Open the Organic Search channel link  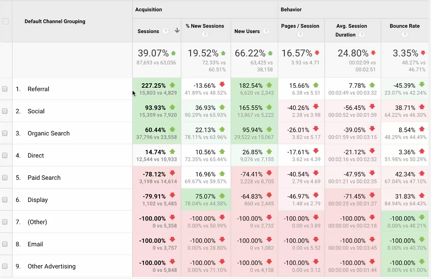pyautogui.click(x=49, y=133)
